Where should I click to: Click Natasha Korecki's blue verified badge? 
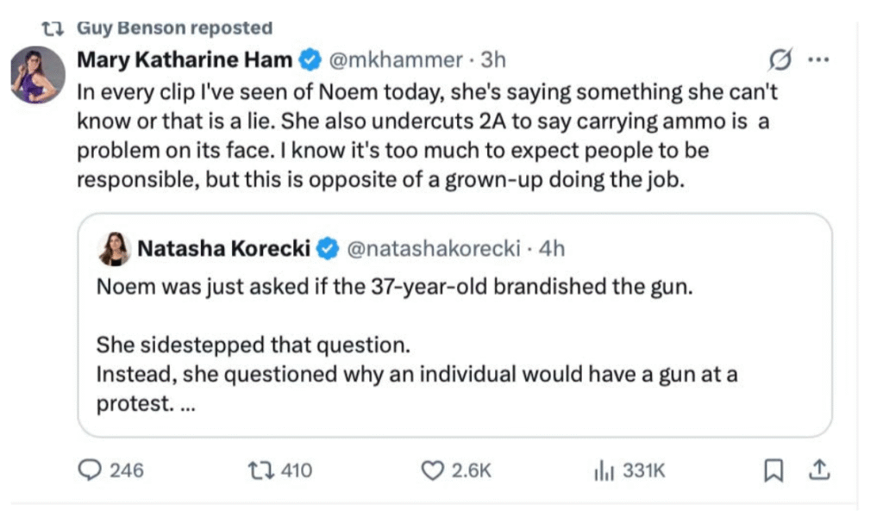click(x=328, y=249)
